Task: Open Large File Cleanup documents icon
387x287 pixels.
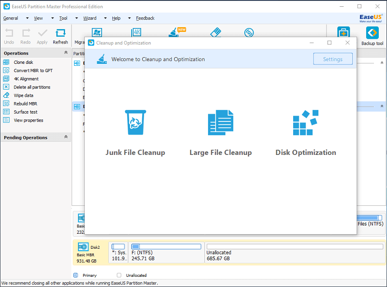Action: click(221, 122)
